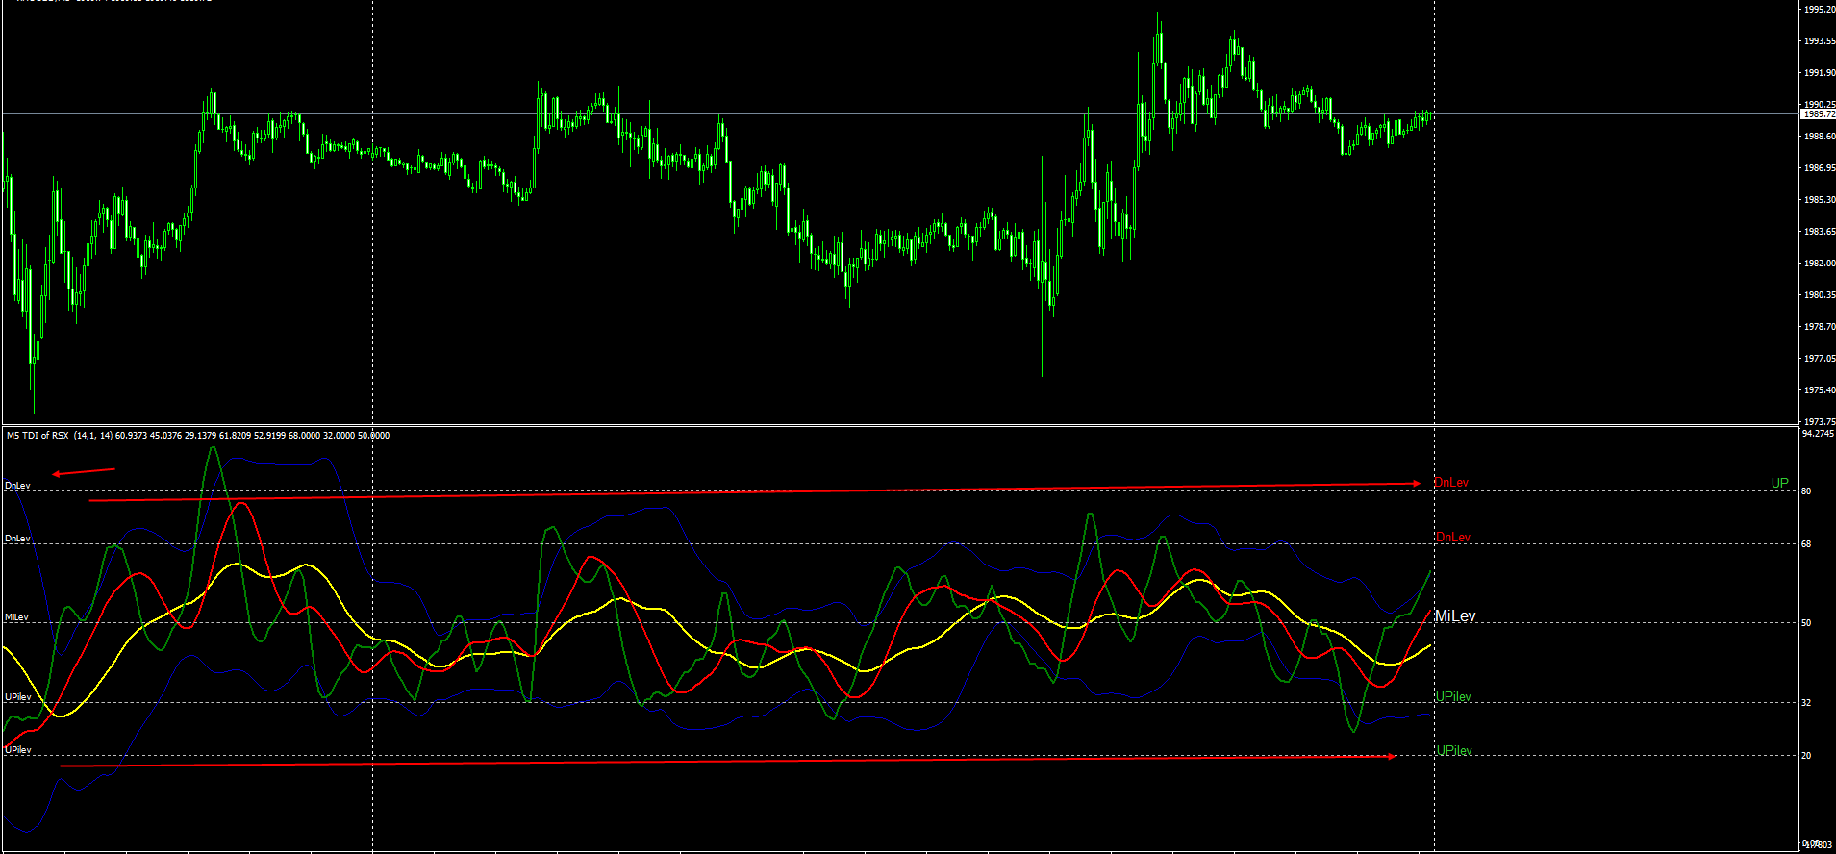Image resolution: width=1836 pixels, height=854 pixels.
Task: Click the "M5 TDI of RSX" indicator title
Action: [x=38, y=436]
